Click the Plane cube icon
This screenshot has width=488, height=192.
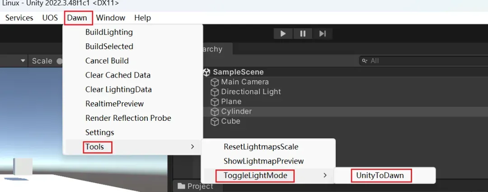215,102
